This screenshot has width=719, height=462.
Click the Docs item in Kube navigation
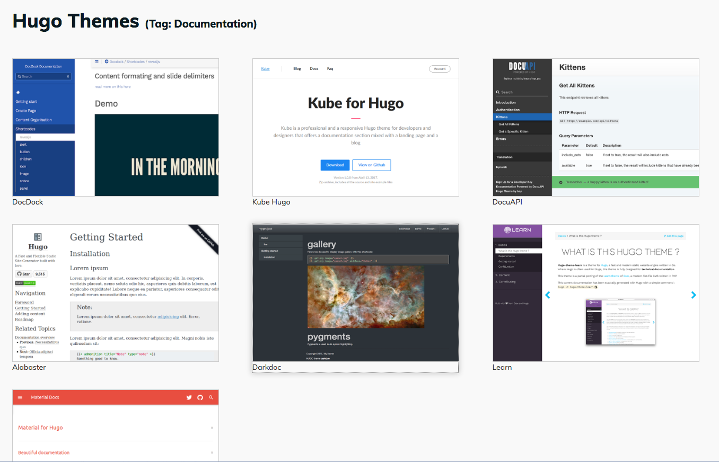tap(314, 68)
